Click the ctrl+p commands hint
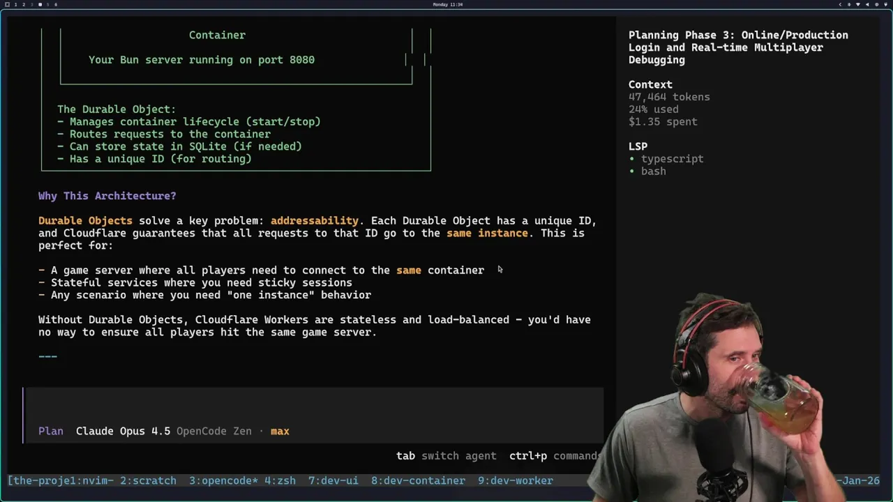Viewport: 893px width, 502px height. tap(555, 455)
